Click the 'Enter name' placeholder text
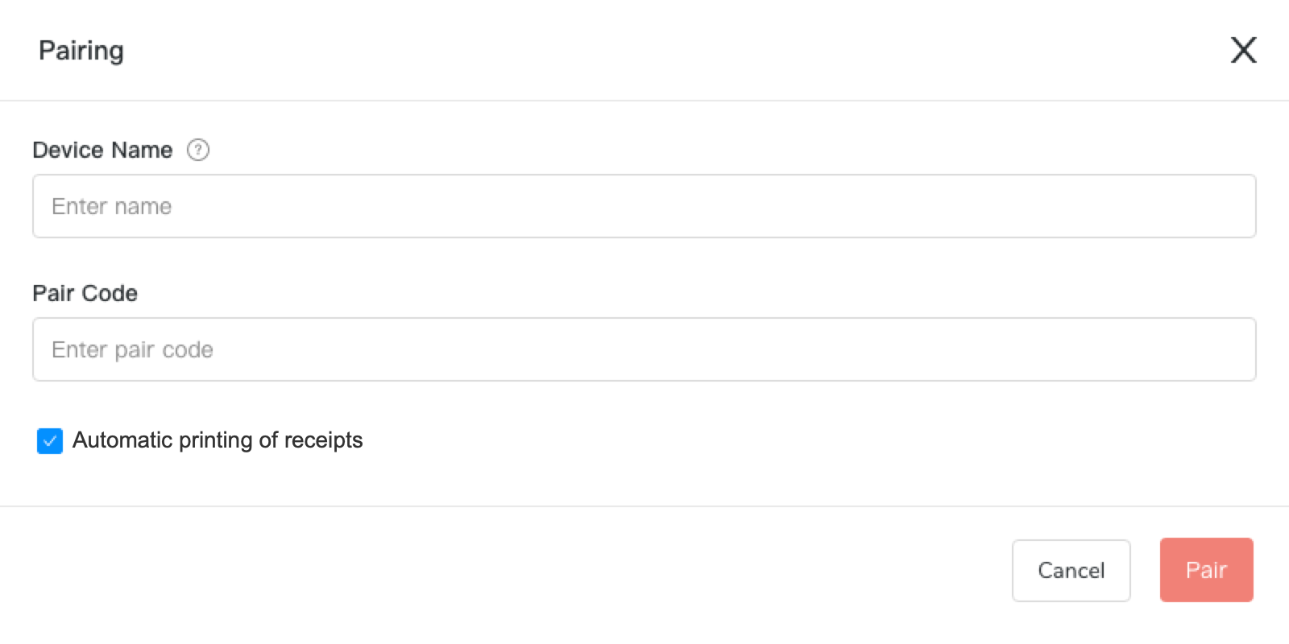The width and height of the screenshot is (1289, 644). pyautogui.click(x=111, y=206)
